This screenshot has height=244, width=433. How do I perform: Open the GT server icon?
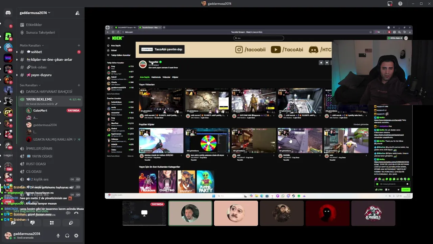[8, 112]
